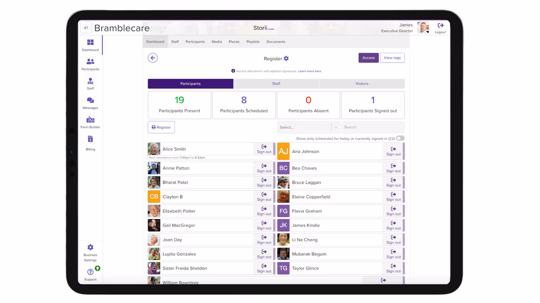This screenshot has width=540, height=303.
Task: Click the name Taylor Glince
Action: pyautogui.click(x=305, y=268)
